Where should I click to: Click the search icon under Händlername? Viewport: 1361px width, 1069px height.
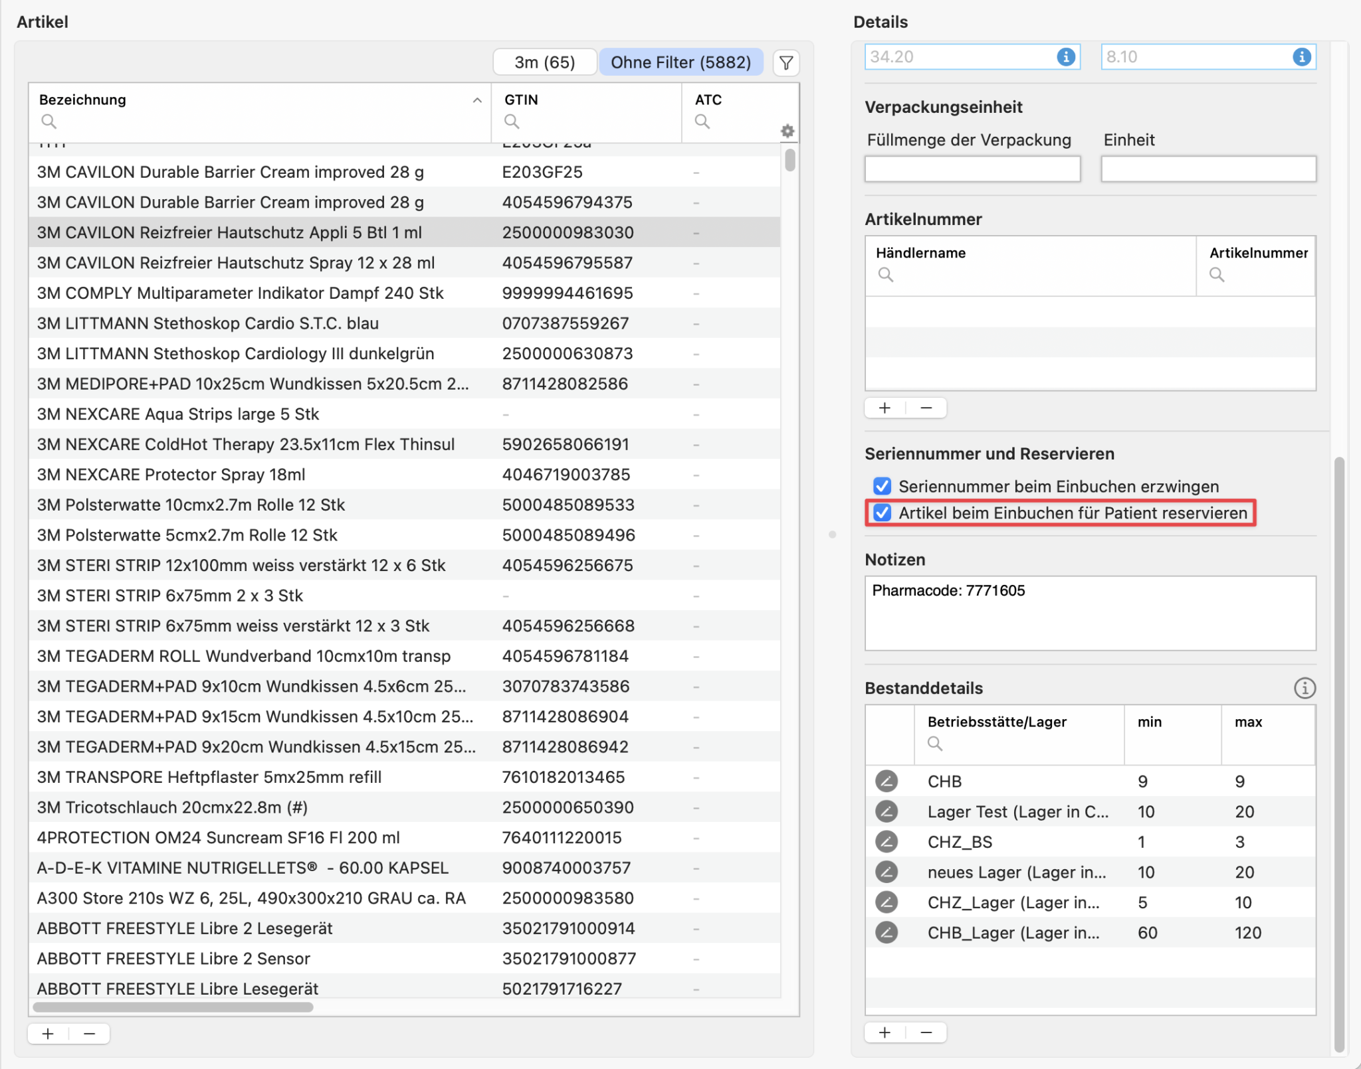[886, 274]
